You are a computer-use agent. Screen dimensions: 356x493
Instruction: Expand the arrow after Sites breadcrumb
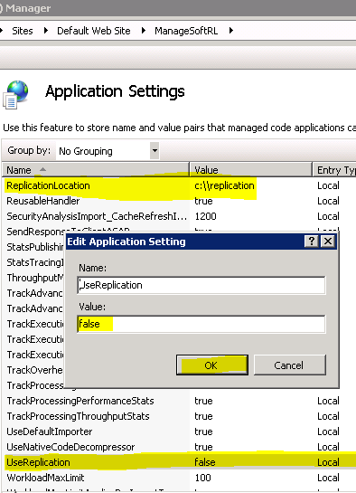point(45,31)
